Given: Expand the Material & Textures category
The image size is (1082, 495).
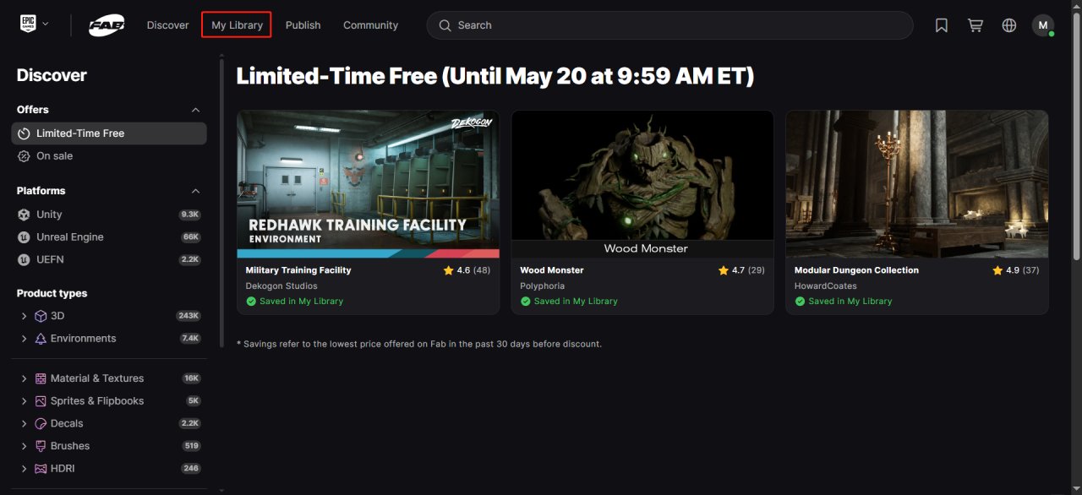Looking at the screenshot, I should click(24, 378).
